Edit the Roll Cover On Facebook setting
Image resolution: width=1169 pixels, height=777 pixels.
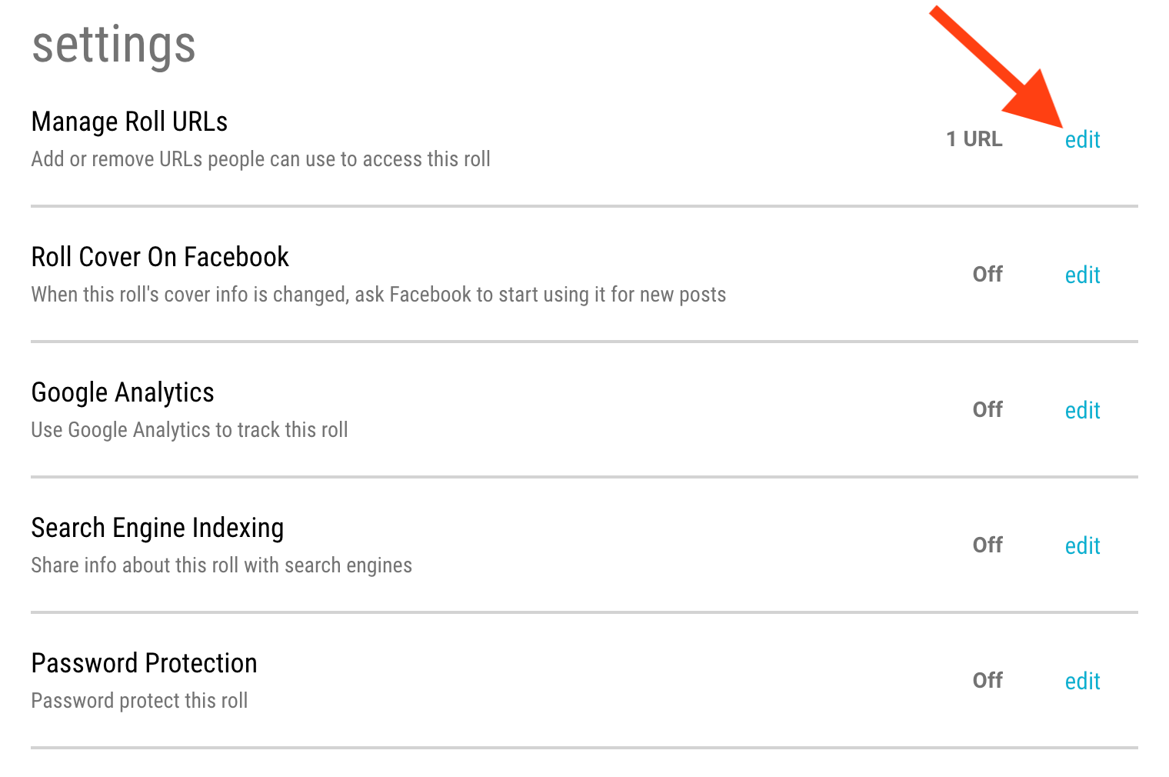point(1082,275)
